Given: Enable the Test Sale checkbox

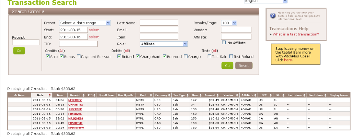Looking at the screenshot, I should (209, 56).
